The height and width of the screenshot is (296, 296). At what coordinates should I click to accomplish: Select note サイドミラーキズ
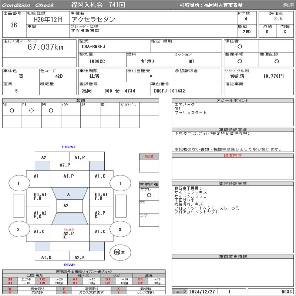pos(191,192)
